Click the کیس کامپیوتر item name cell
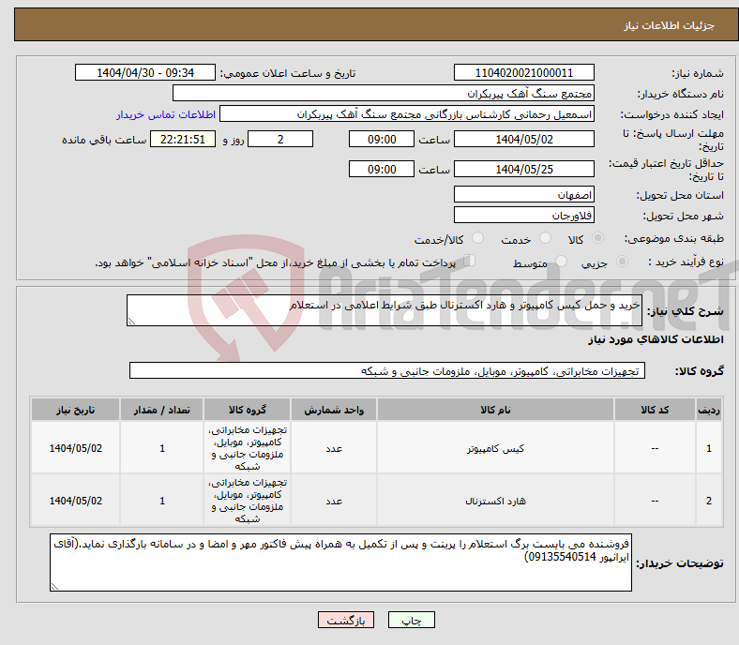The image size is (739, 645). tap(495, 448)
